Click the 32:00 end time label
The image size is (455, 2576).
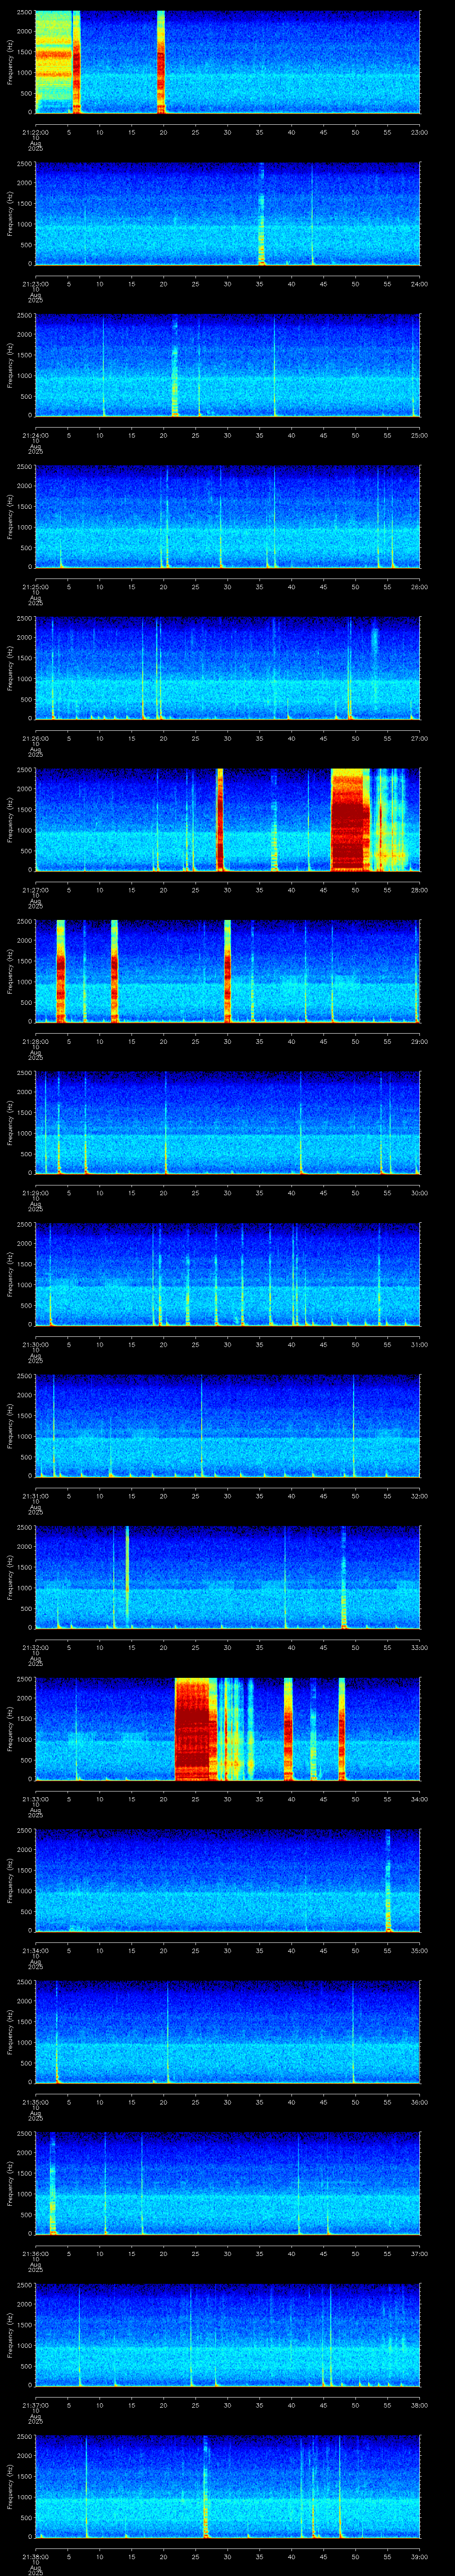[x=419, y=1495]
